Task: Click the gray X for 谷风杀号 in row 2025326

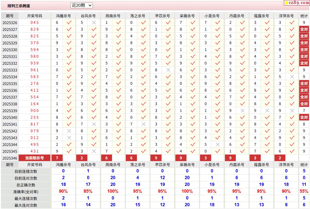Action: pos(94,23)
